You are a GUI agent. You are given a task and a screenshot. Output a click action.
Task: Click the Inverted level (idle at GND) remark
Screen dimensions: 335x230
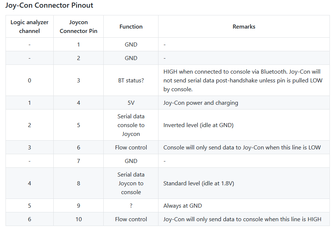tap(198, 125)
